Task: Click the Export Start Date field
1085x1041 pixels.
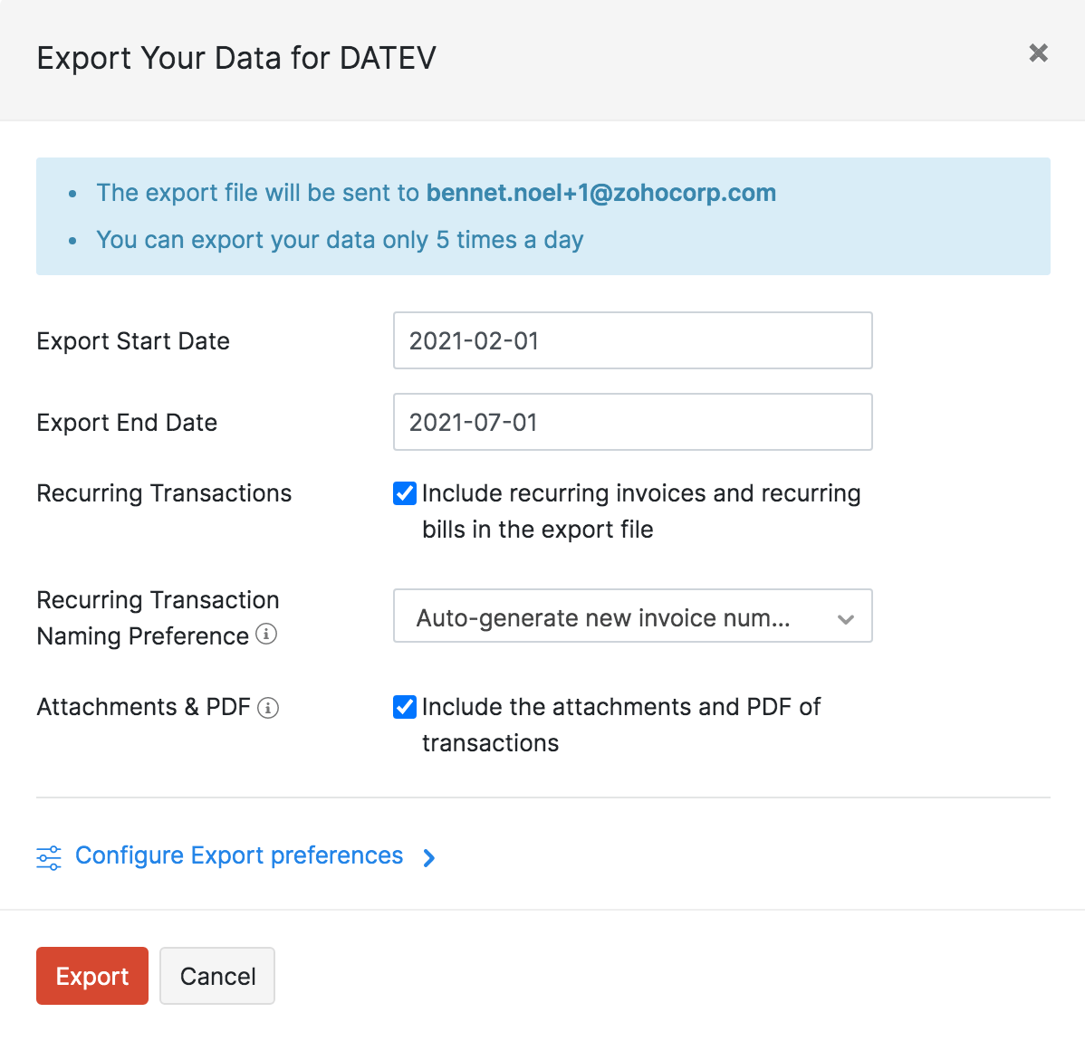Action: tap(632, 340)
